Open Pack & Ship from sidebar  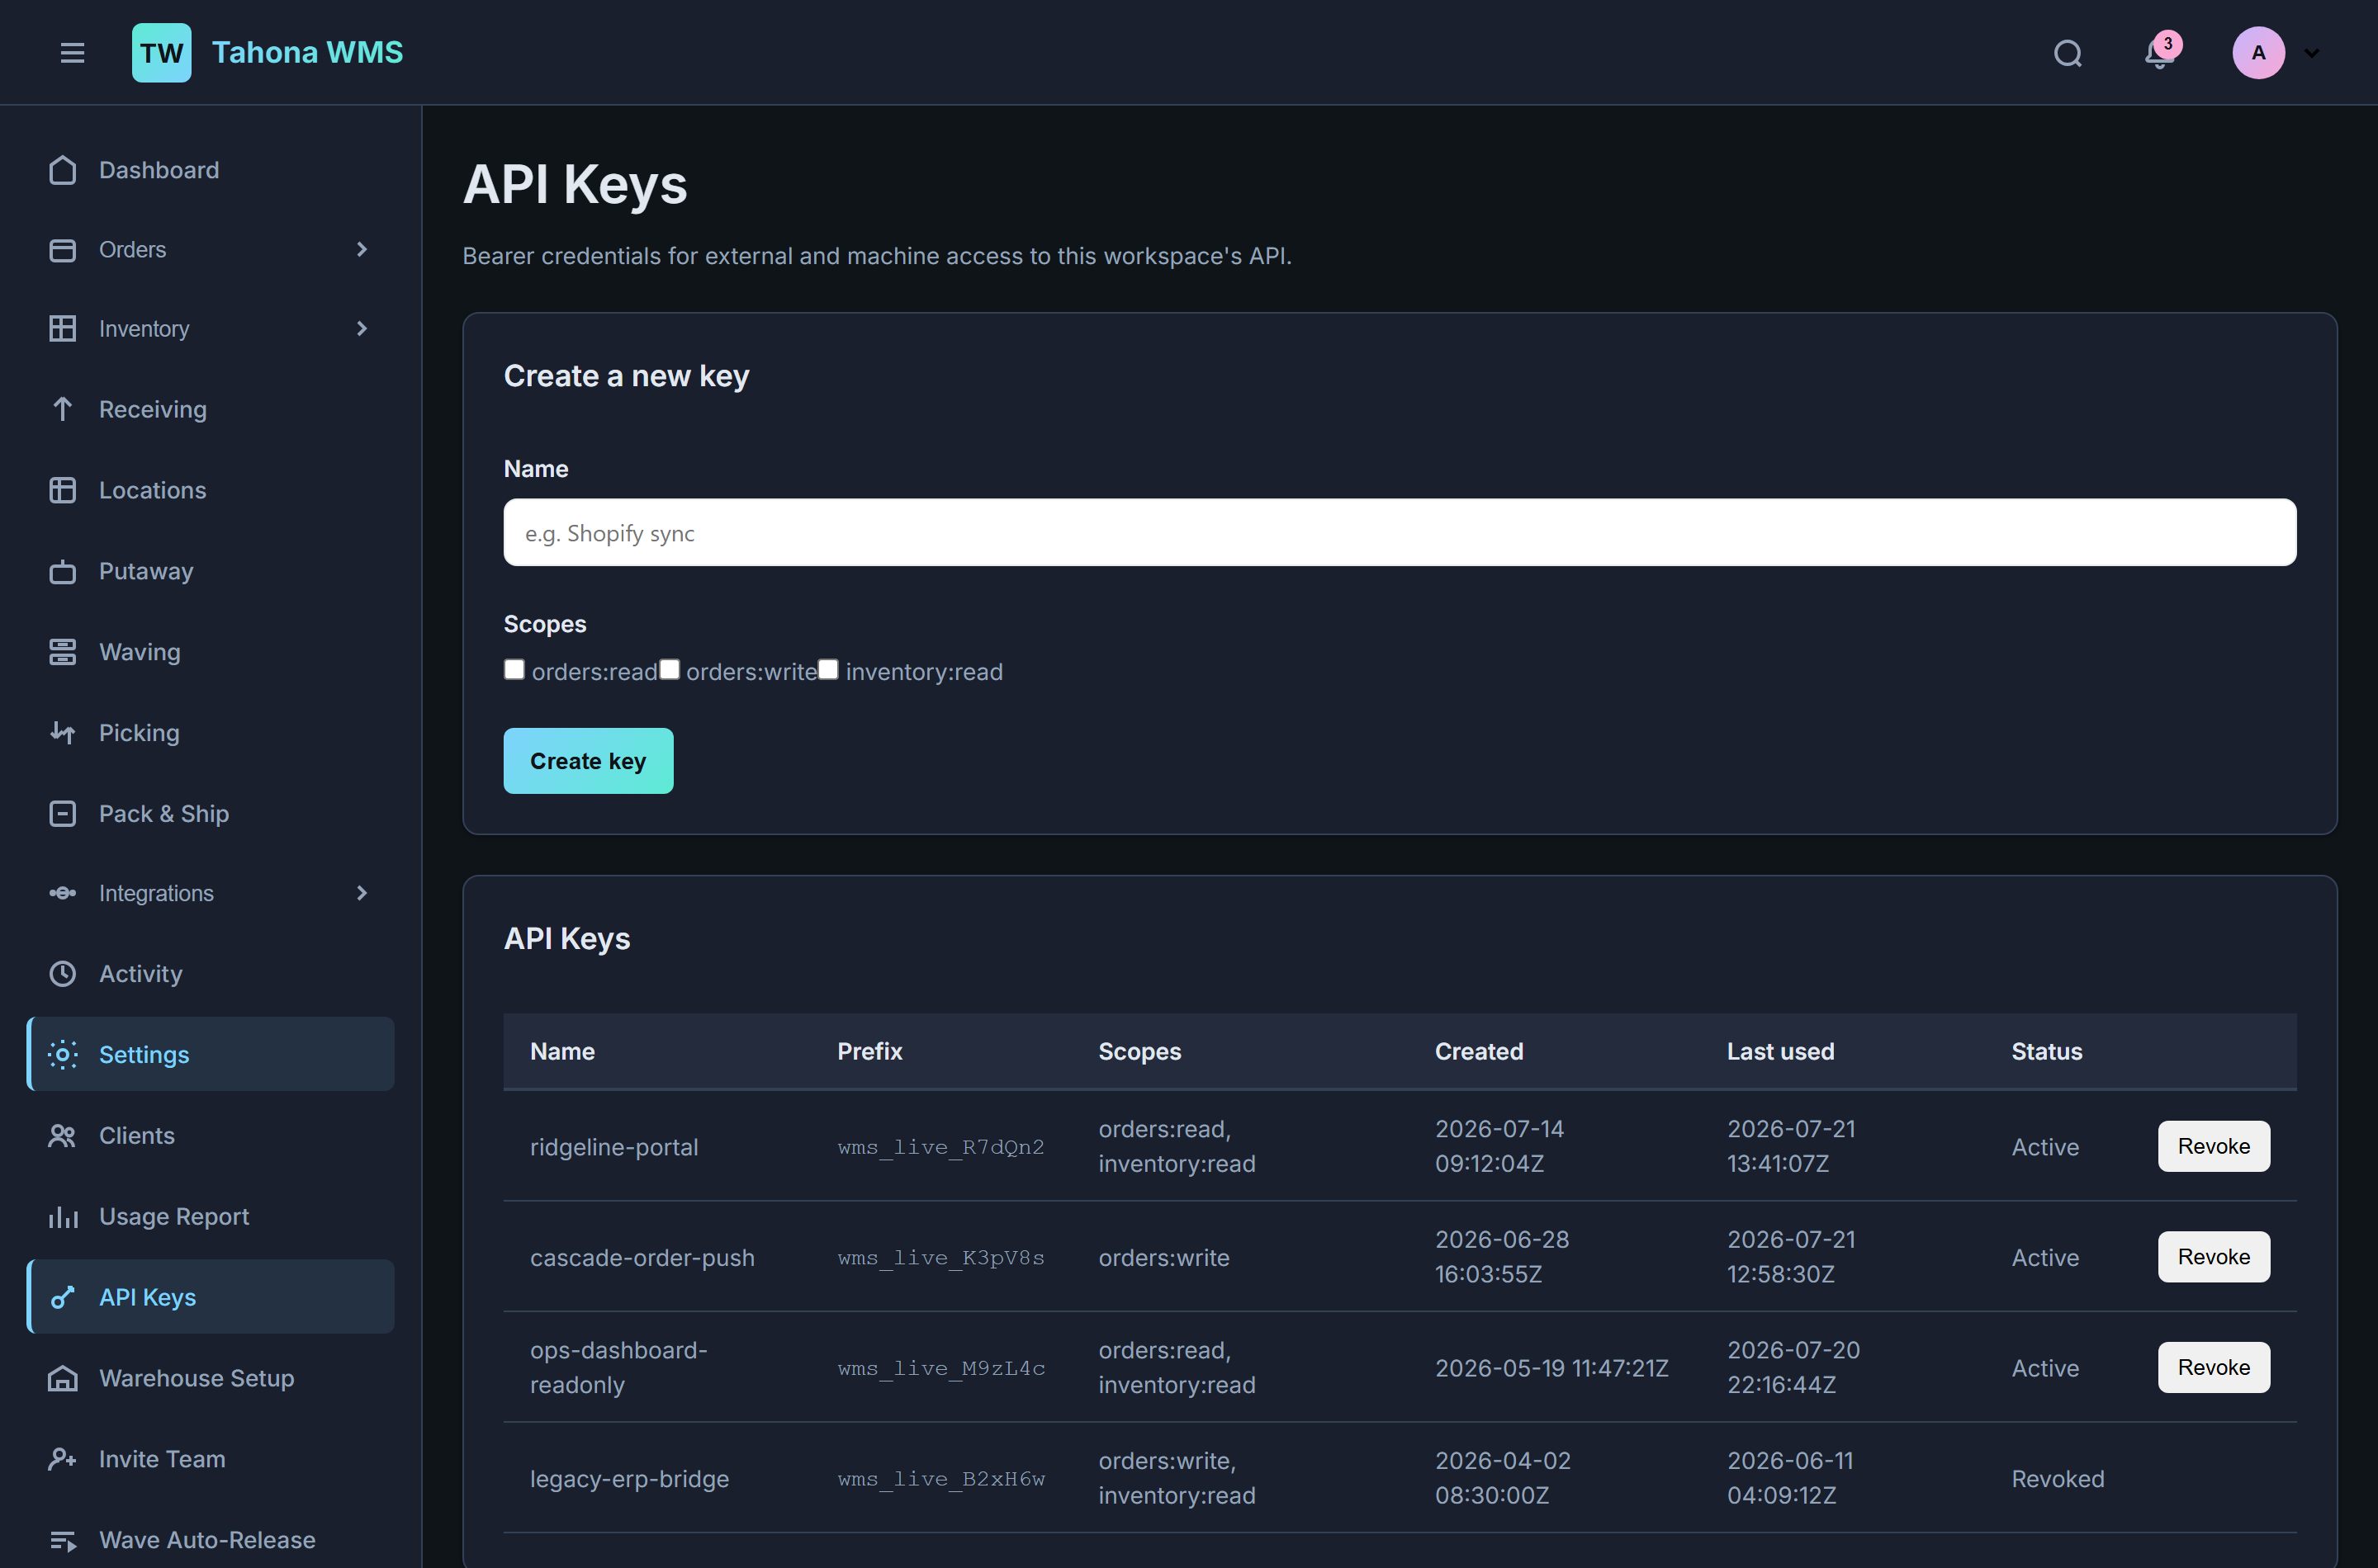pyautogui.click(x=210, y=814)
